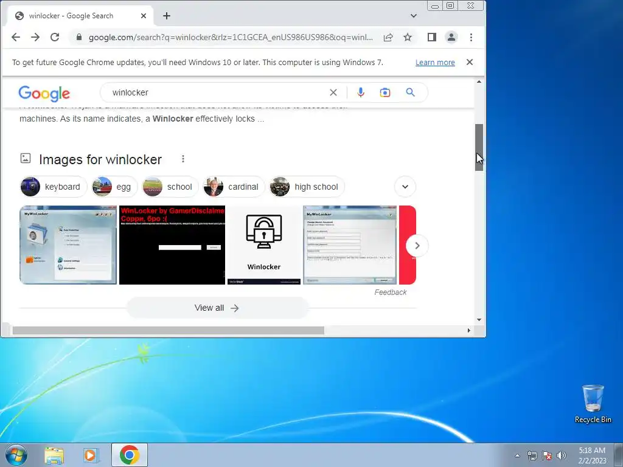Open the Images for winlocker heading

coord(100,160)
